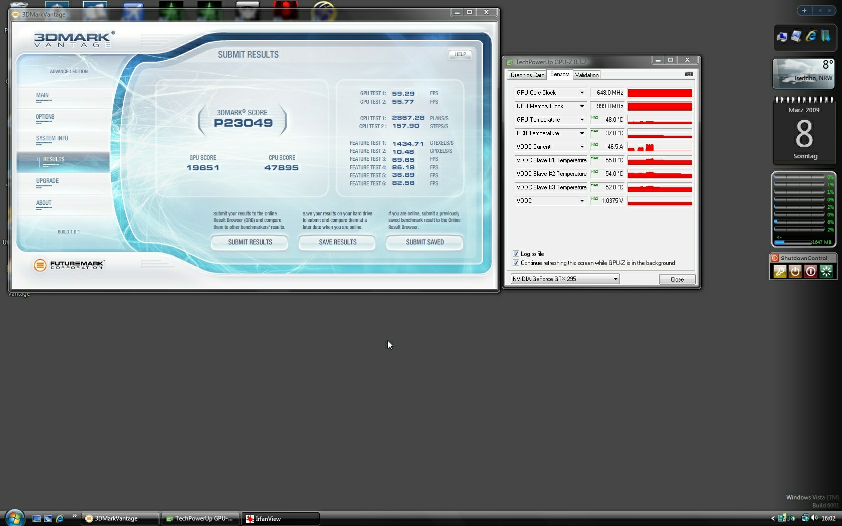This screenshot has width=842, height=526.
Task: Click the second launcher icon in the sidebar gadget
Action: click(x=796, y=36)
